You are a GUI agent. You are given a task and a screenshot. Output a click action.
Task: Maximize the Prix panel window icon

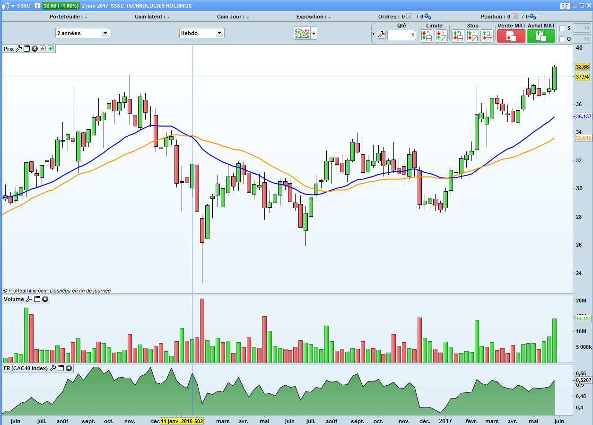pos(27,48)
